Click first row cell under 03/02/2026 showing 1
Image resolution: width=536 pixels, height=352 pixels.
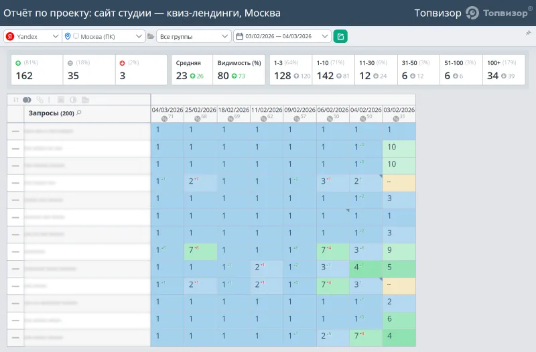point(399,131)
